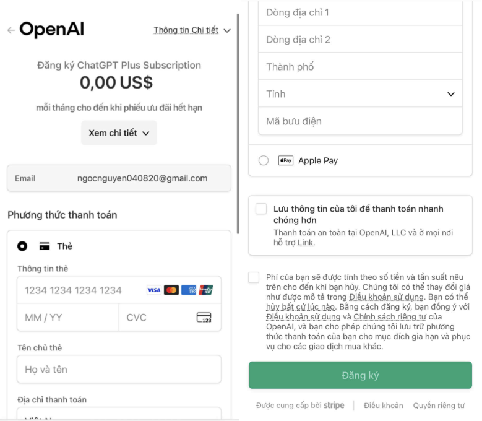The image size is (482, 421).
Task: Open the footer Quyền riêng tư link
Action: [439, 406]
